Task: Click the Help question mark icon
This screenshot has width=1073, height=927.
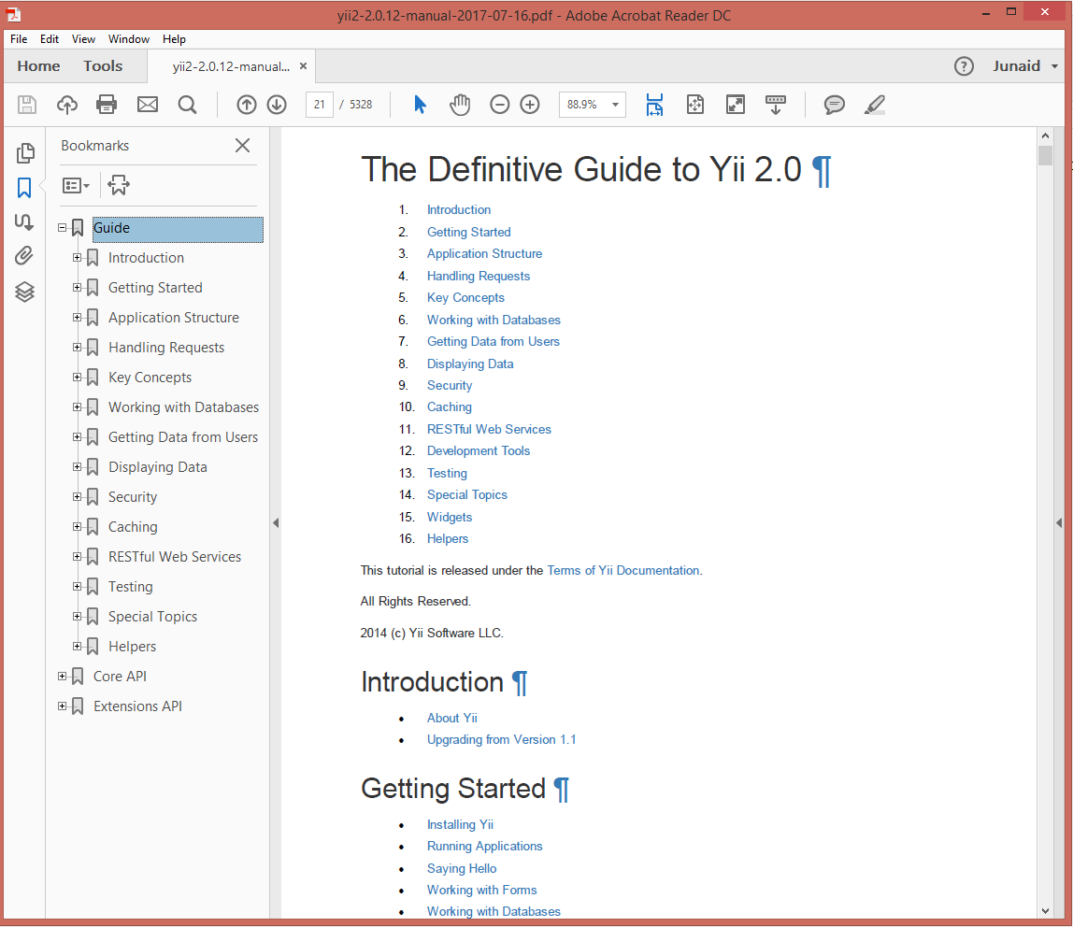Action: pos(964,66)
